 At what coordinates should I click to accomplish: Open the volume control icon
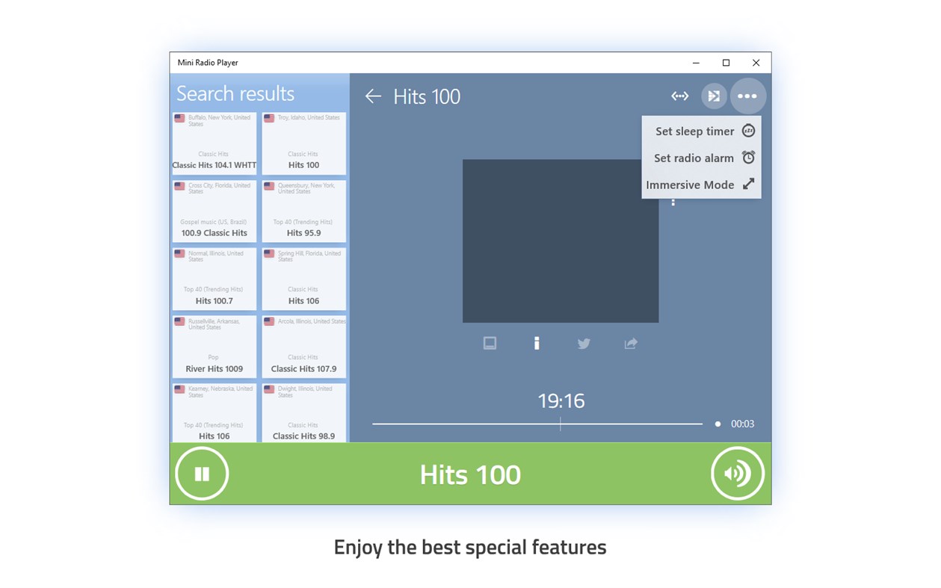(738, 473)
